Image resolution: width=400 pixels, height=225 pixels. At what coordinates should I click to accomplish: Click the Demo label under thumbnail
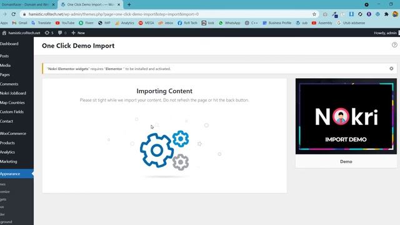tap(346, 161)
